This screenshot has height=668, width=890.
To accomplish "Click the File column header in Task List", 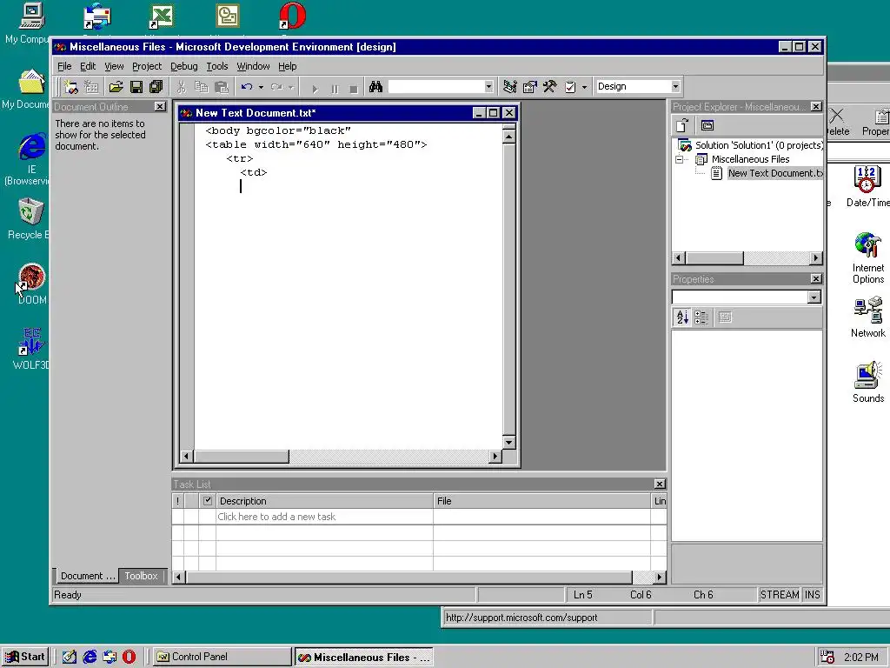I will (541, 501).
